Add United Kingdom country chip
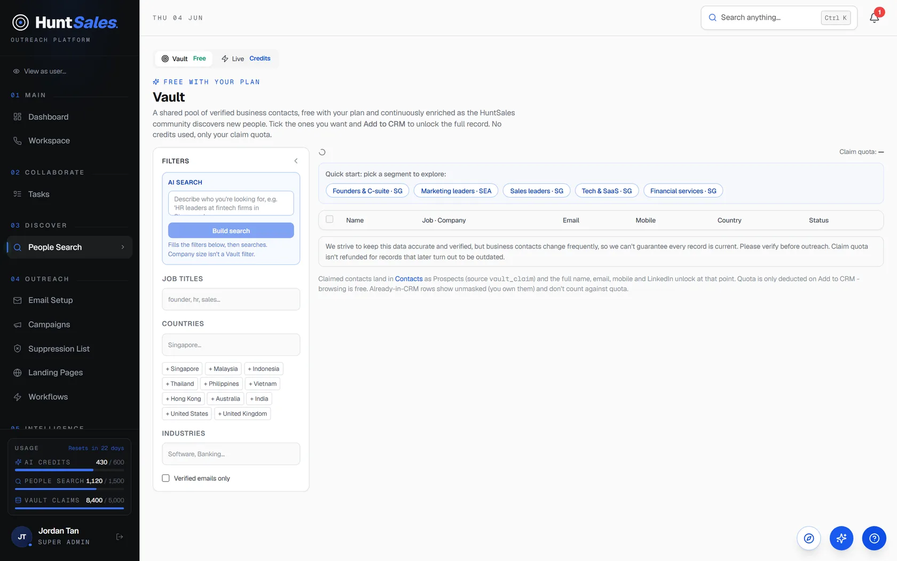897x561 pixels. tap(242, 414)
